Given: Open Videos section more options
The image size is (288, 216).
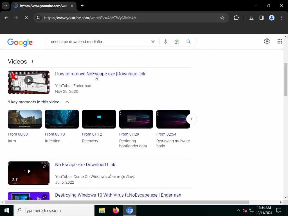Looking at the screenshot, I should pos(33,62).
